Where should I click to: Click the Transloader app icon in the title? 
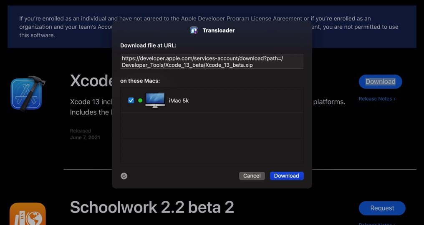pos(194,30)
